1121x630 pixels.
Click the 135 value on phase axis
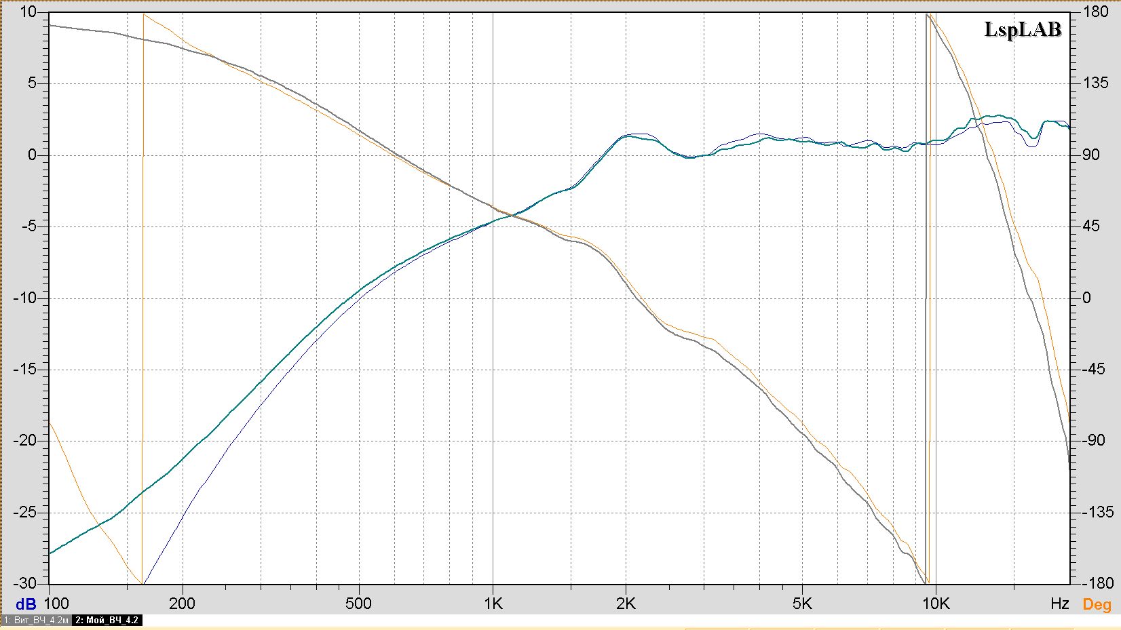tap(1095, 83)
